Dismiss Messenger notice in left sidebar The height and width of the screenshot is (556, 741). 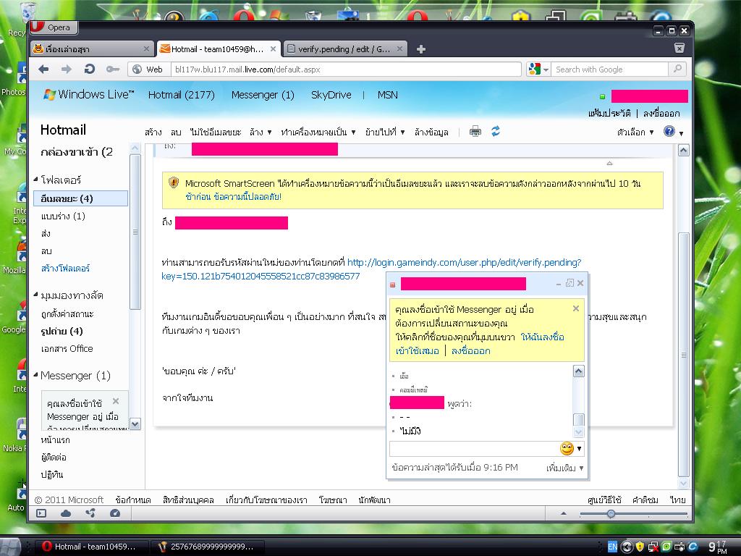pos(116,401)
